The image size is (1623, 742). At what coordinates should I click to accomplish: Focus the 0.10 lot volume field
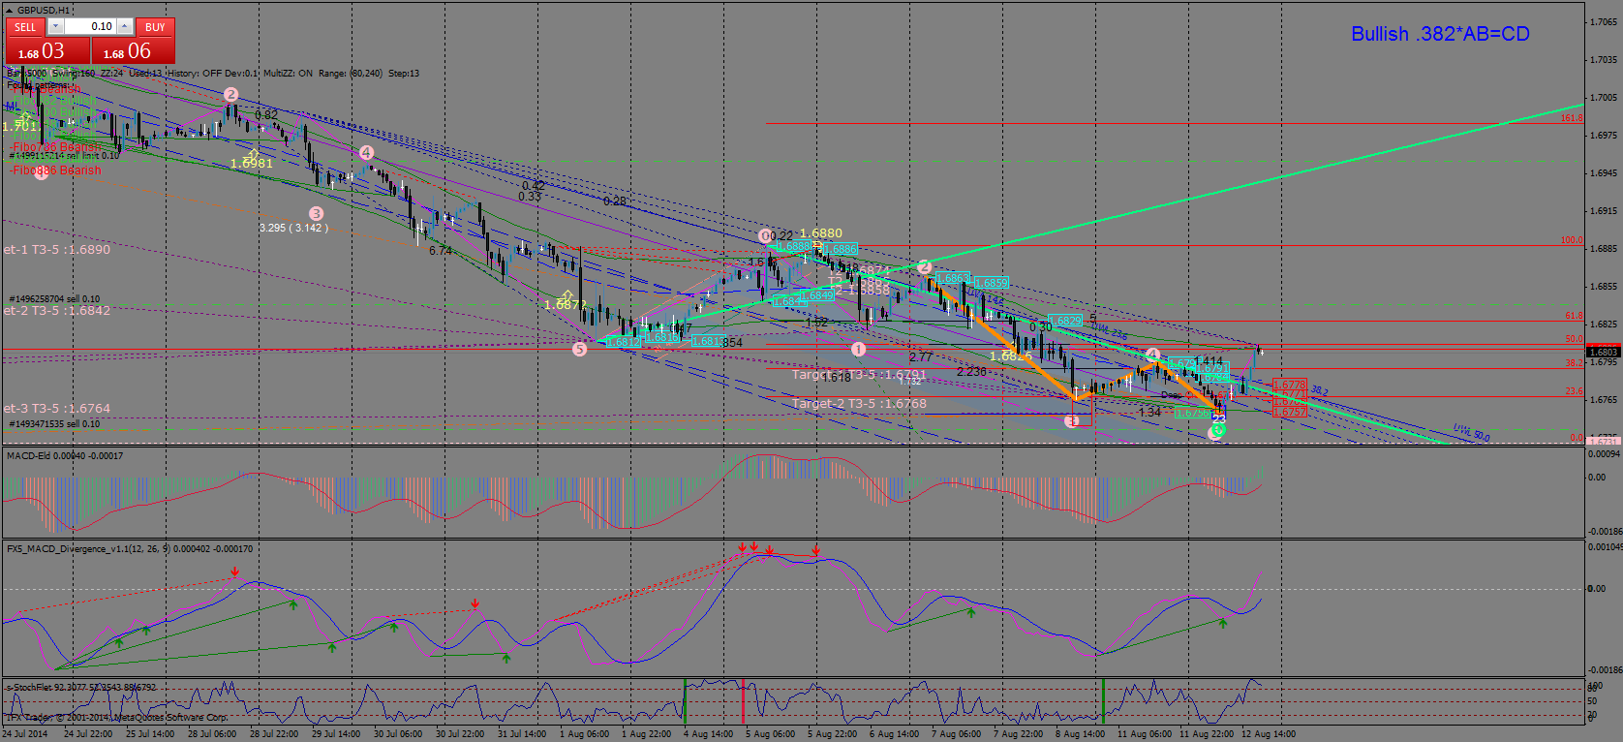[91, 27]
